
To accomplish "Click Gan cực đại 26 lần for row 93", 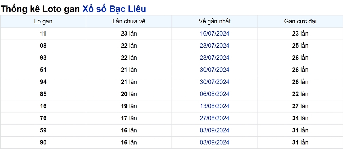I will (300, 58).
